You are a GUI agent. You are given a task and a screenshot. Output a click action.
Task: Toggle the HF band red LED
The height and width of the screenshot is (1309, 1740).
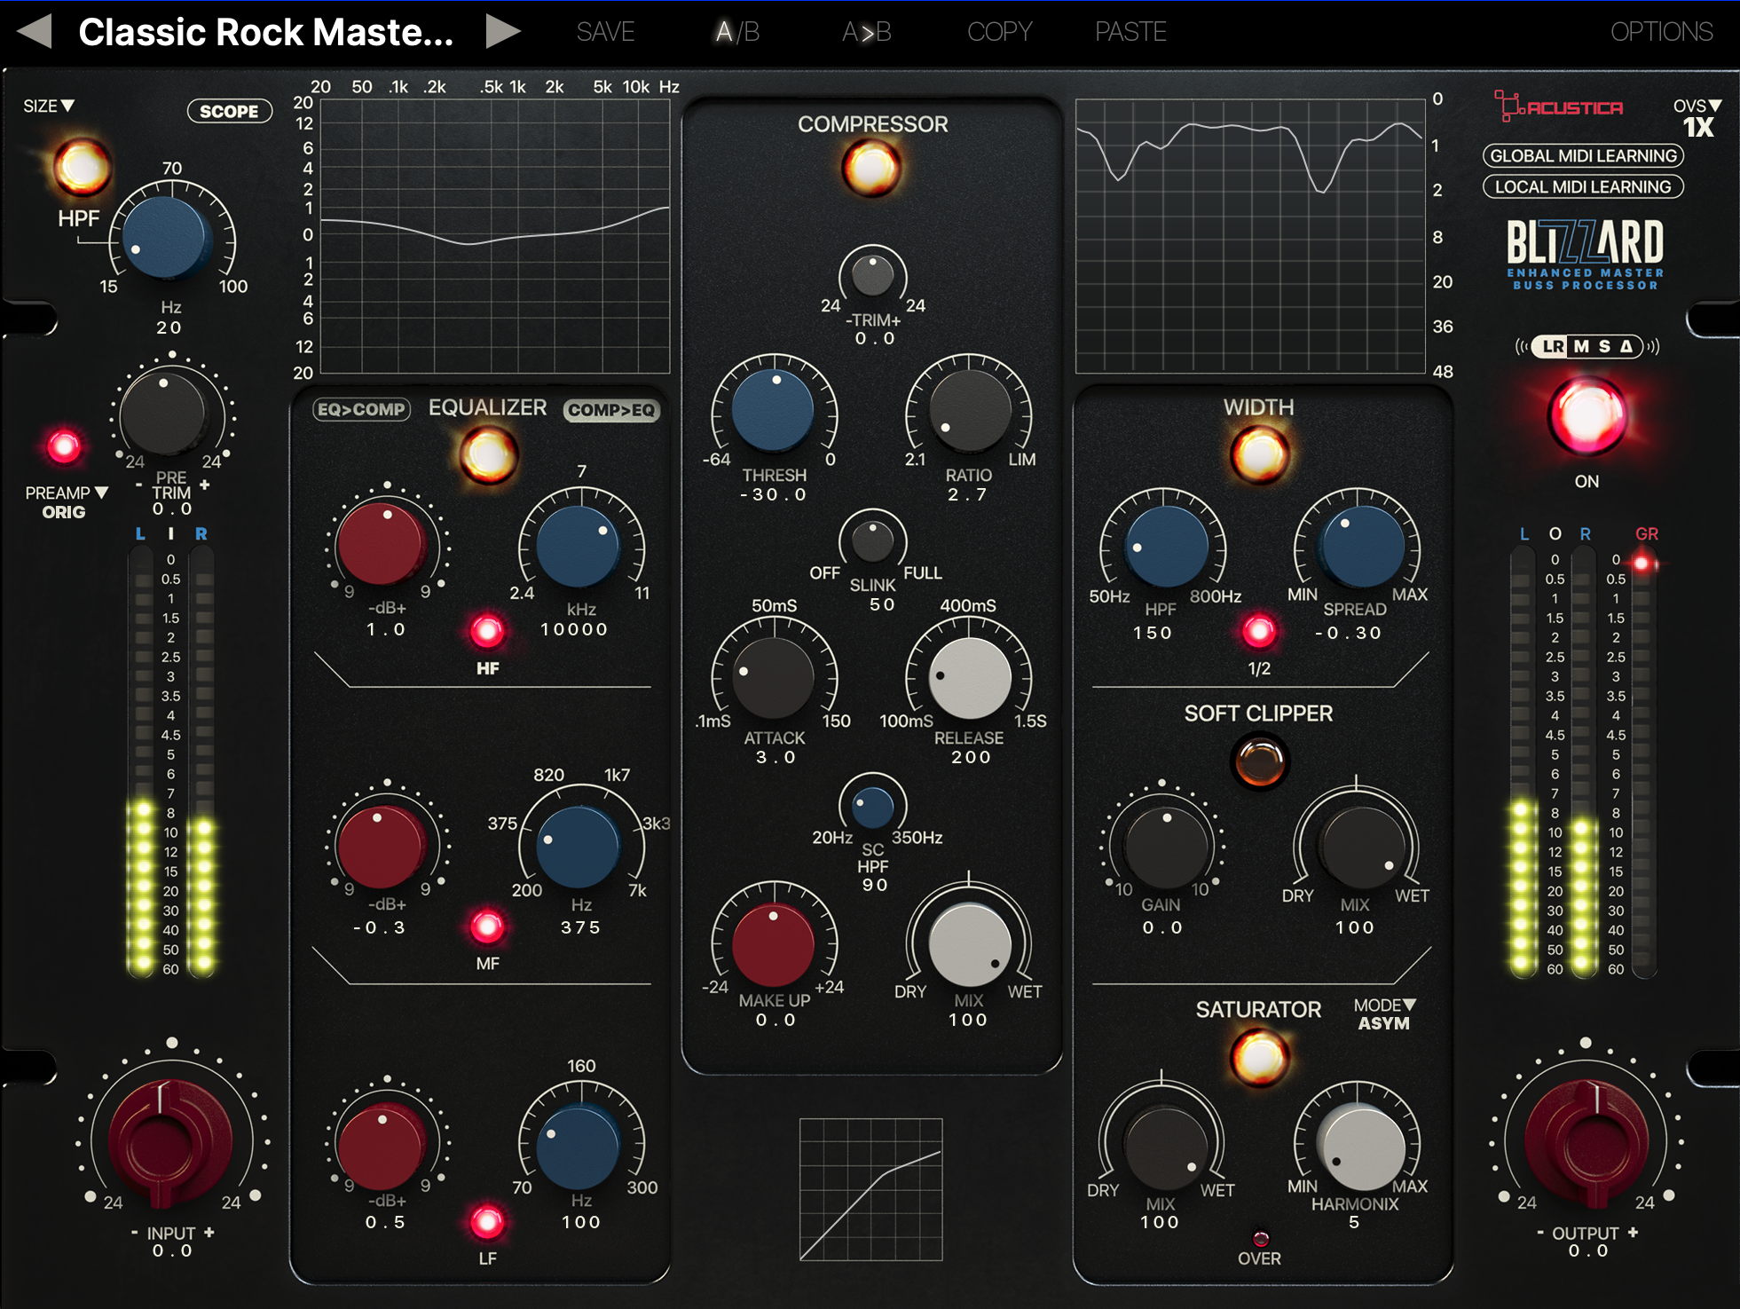[x=486, y=631]
